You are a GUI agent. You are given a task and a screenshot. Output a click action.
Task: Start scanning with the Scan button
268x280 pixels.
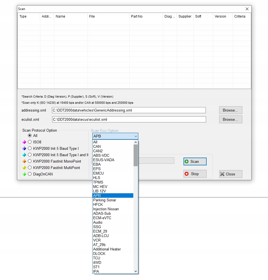195,161
